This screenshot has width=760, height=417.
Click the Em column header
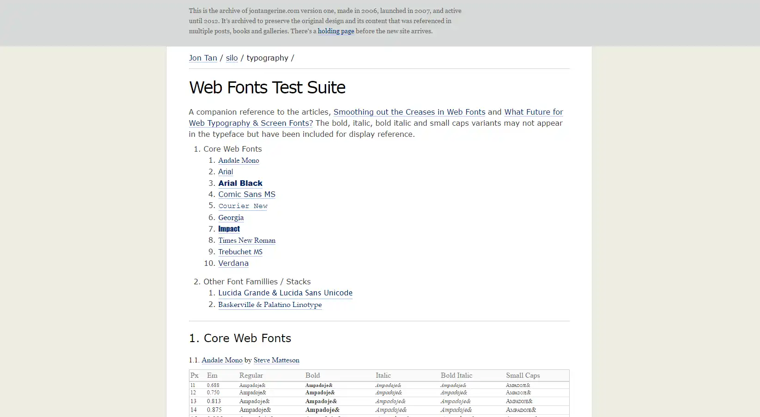[x=212, y=375]
